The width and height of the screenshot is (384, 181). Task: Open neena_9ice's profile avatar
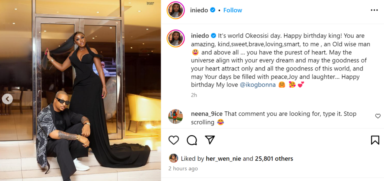[175, 117]
